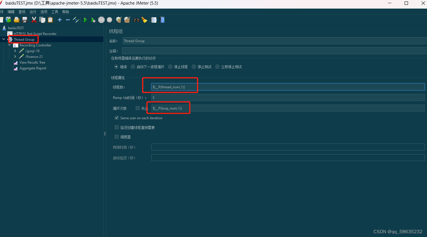The height and width of the screenshot is (237, 427).
Task: Click the /guoji-19 sampler dropper icon
Action: (x=22, y=51)
